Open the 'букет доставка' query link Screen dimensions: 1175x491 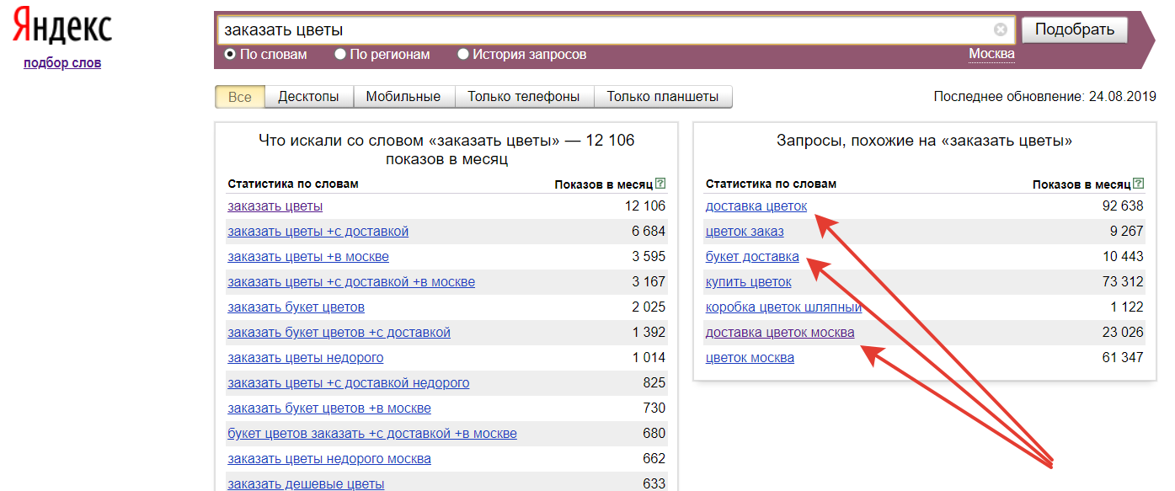pos(751,257)
